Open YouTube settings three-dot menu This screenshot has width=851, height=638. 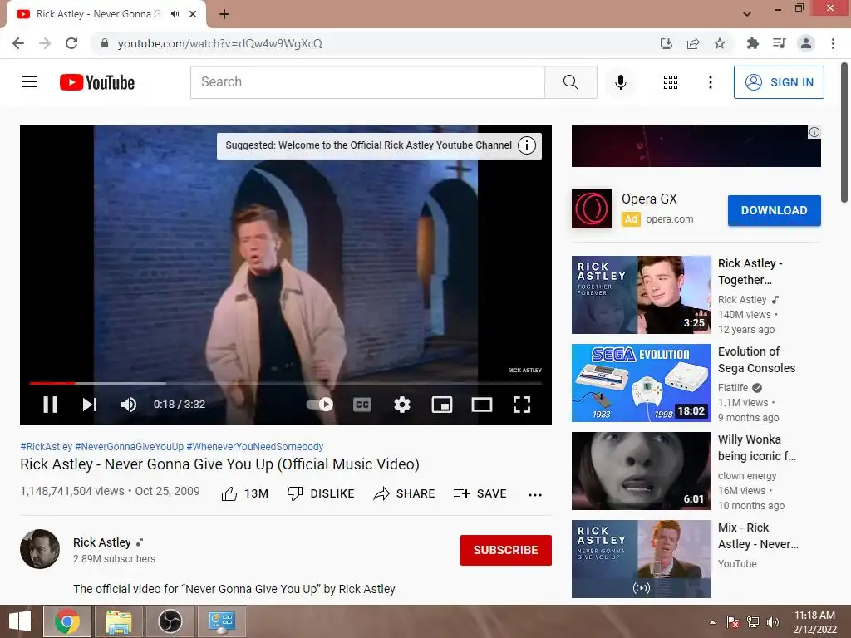(x=710, y=82)
